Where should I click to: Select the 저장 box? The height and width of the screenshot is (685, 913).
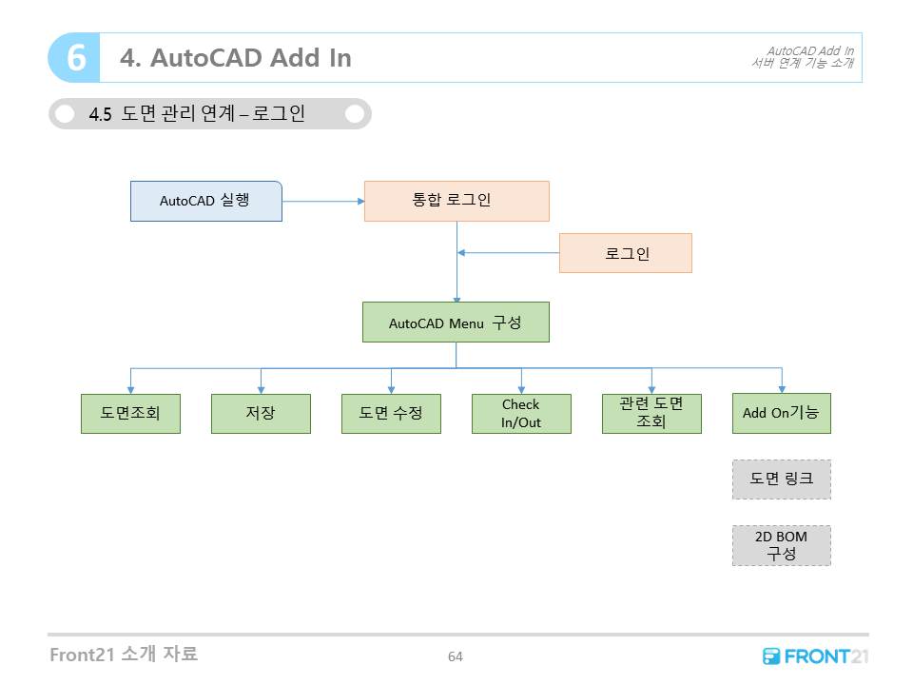261,414
